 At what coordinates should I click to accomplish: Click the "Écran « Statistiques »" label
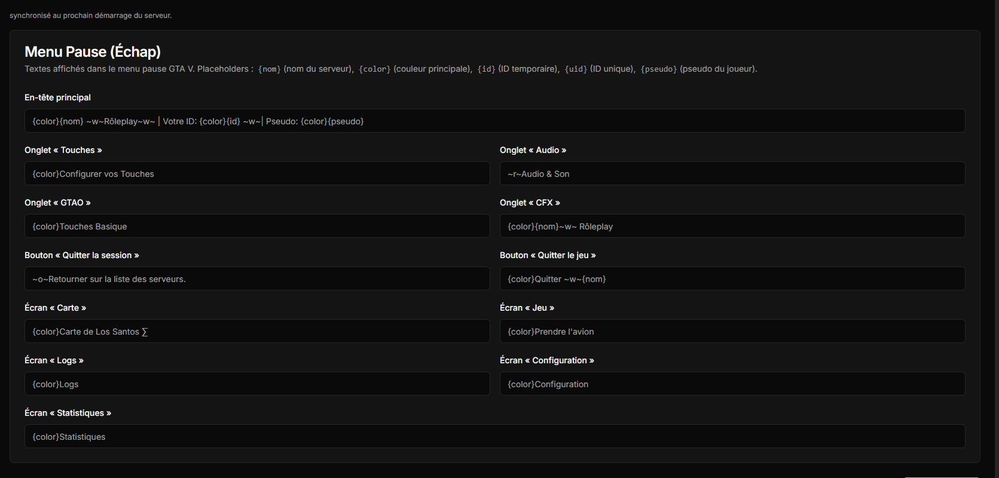[68, 413]
